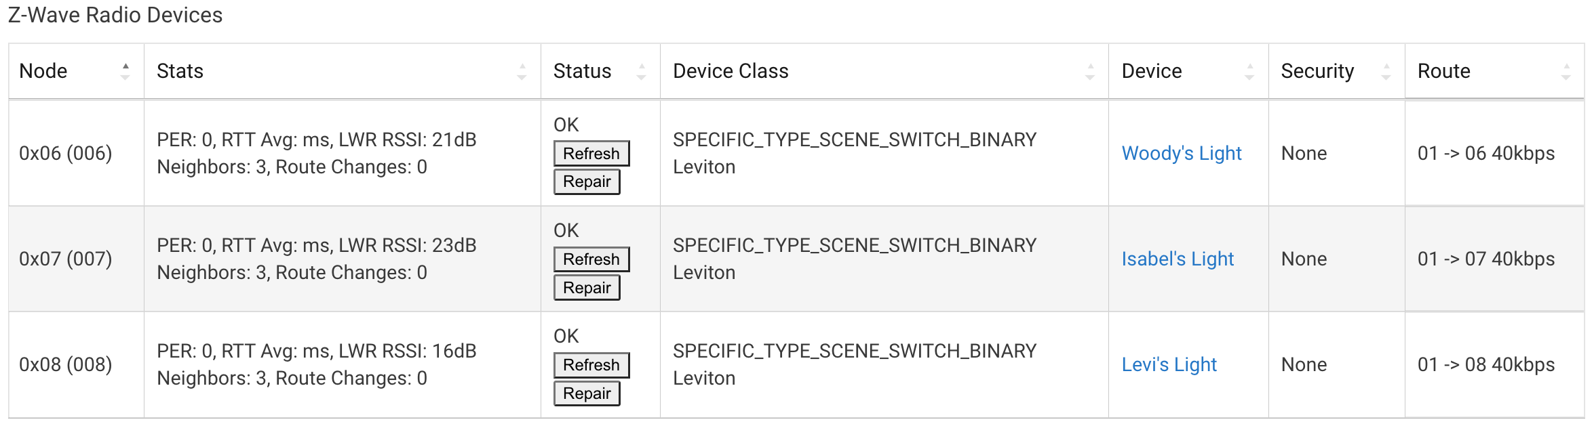This screenshot has height=428, width=1594.
Task: Refresh node 0x08 Levi's Light
Action: click(591, 364)
